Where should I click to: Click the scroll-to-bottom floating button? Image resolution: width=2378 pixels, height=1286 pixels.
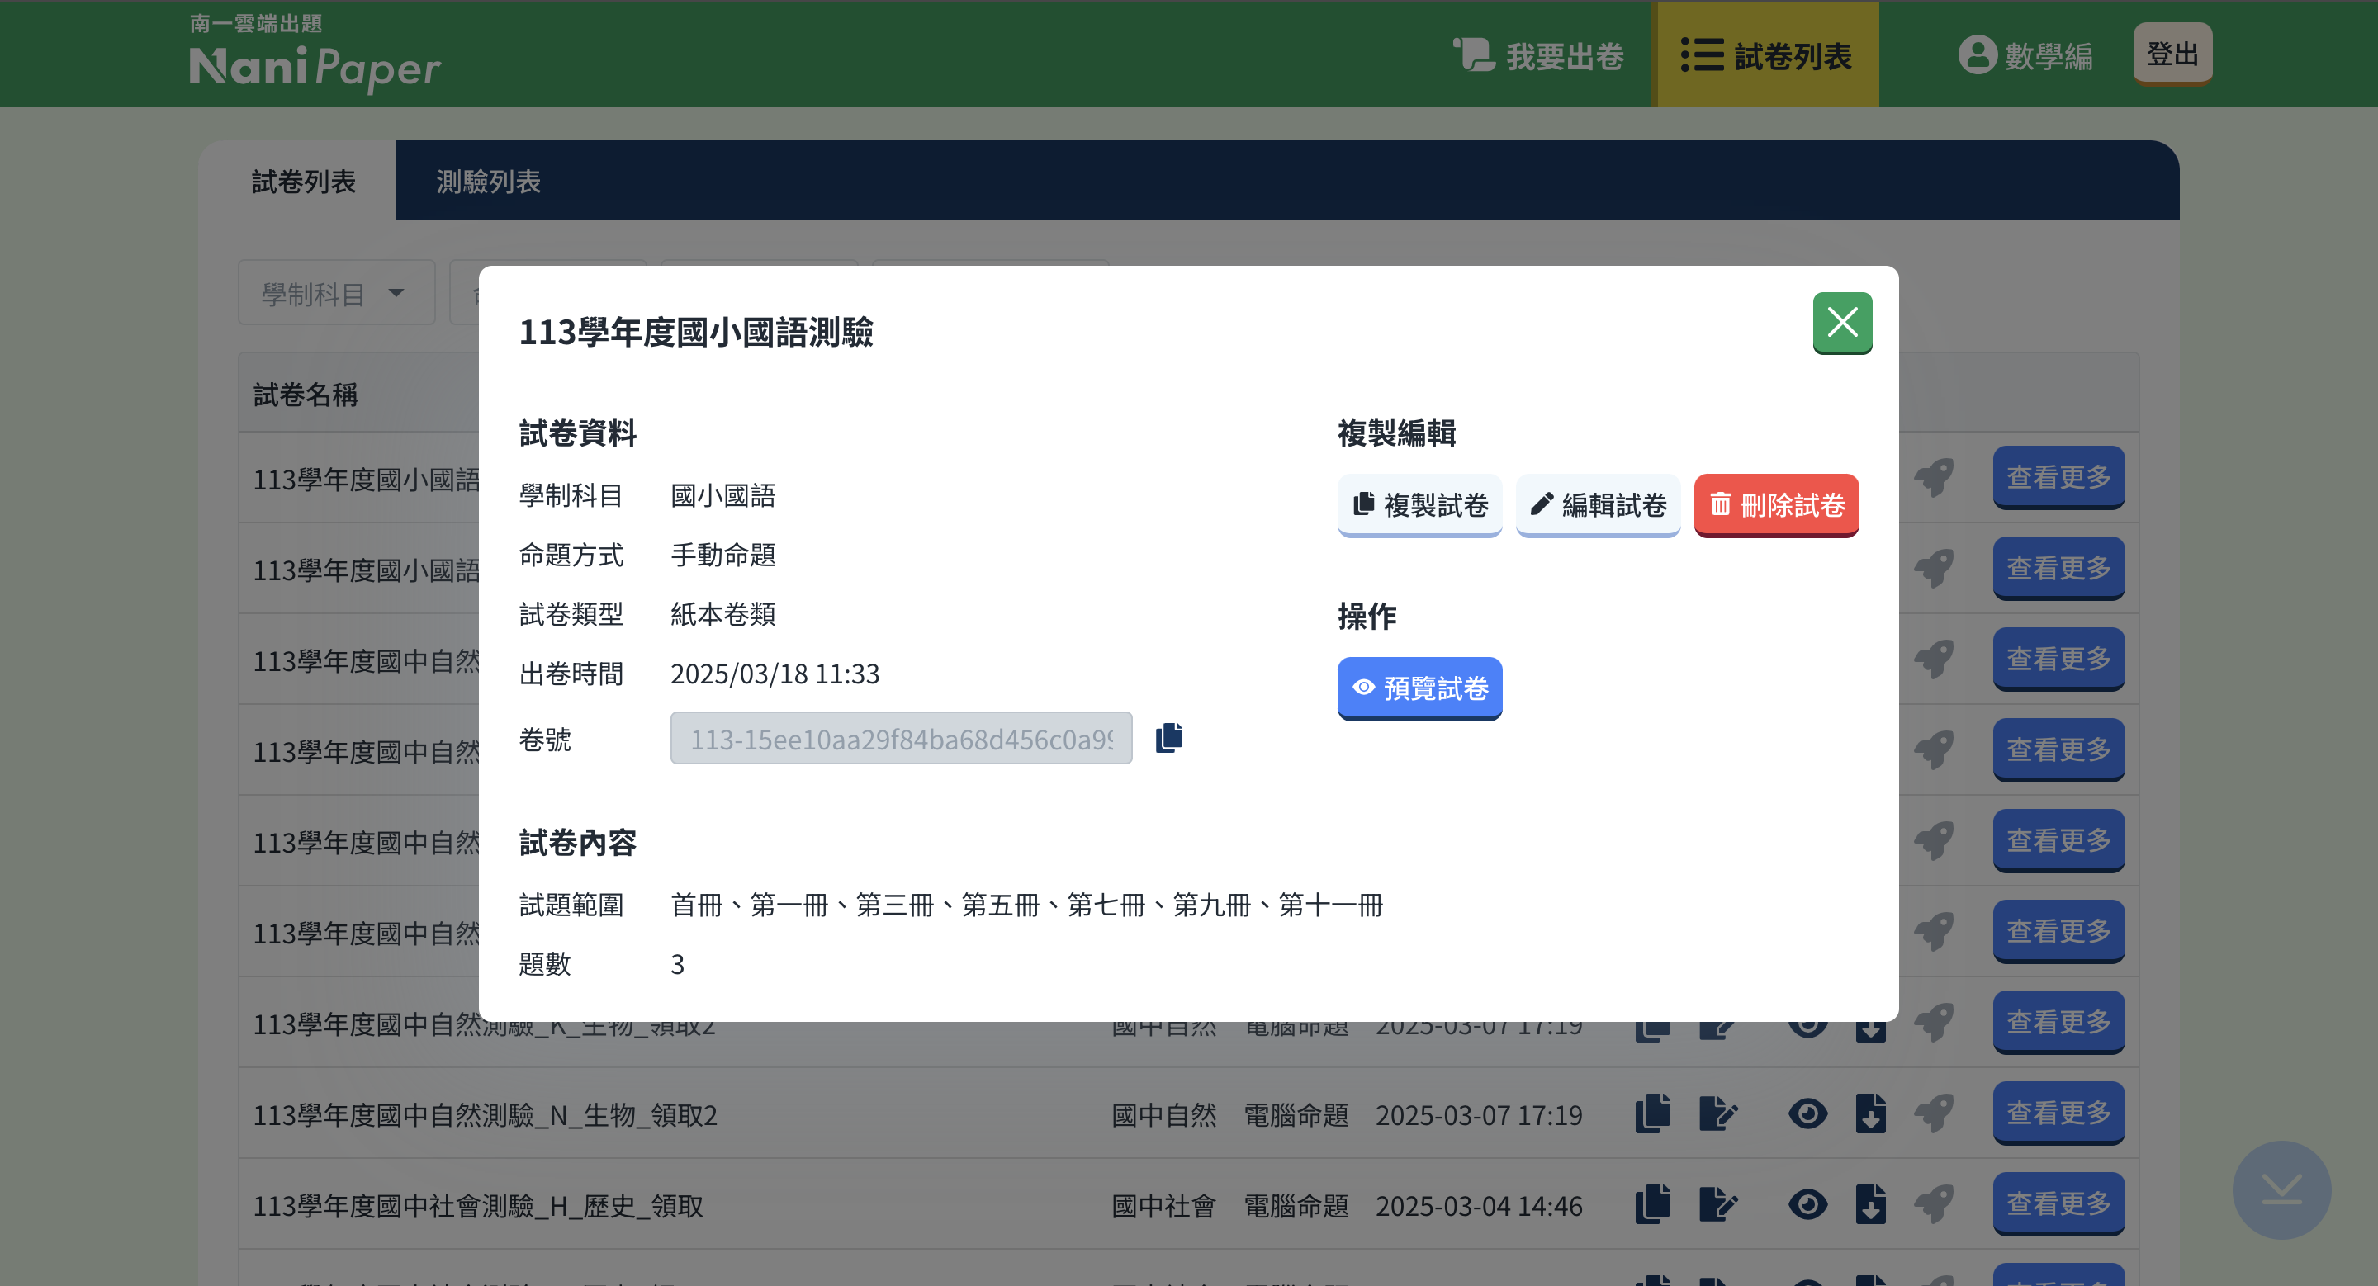2281,1189
